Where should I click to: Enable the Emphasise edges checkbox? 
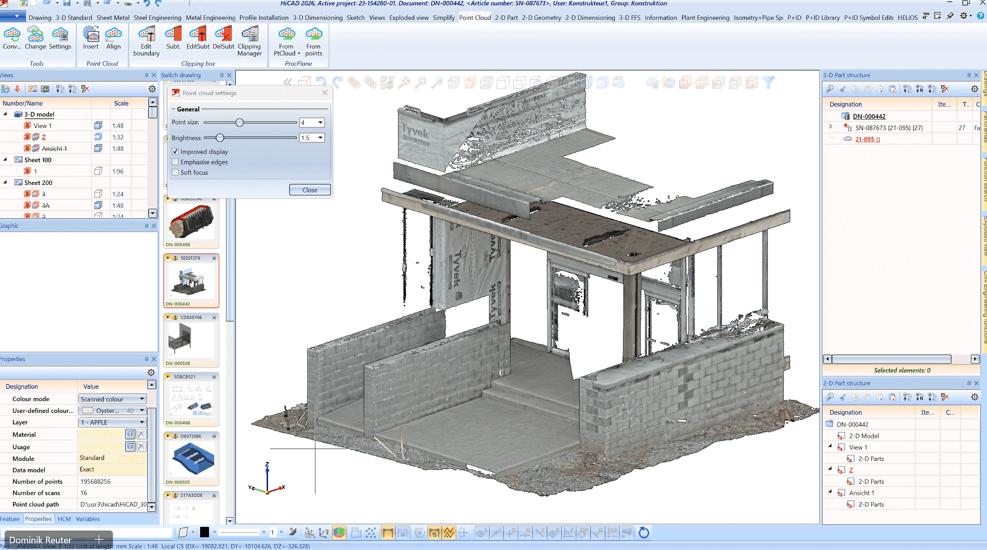point(176,162)
